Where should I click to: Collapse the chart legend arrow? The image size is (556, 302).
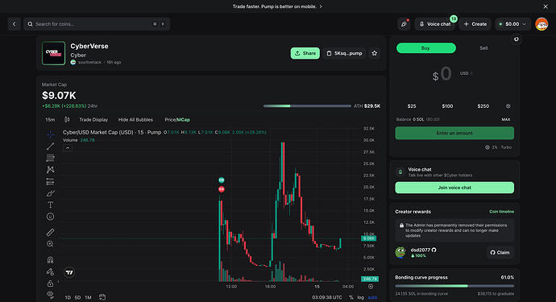68,148
